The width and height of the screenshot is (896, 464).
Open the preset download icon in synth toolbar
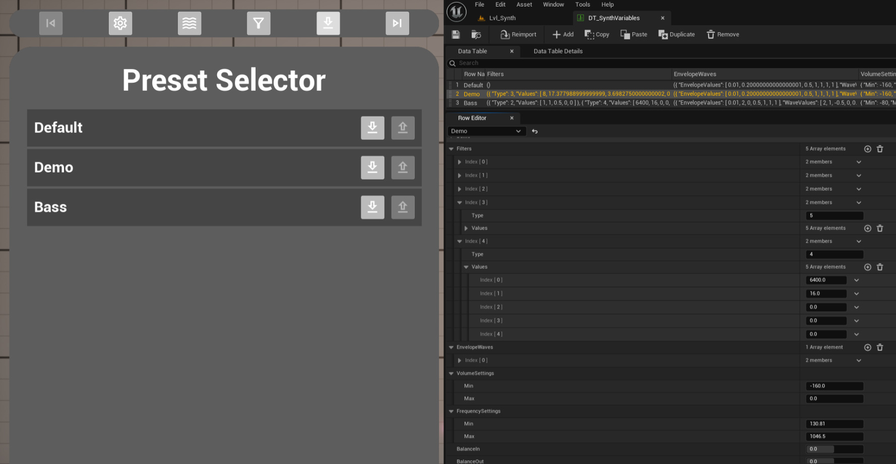click(328, 23)
